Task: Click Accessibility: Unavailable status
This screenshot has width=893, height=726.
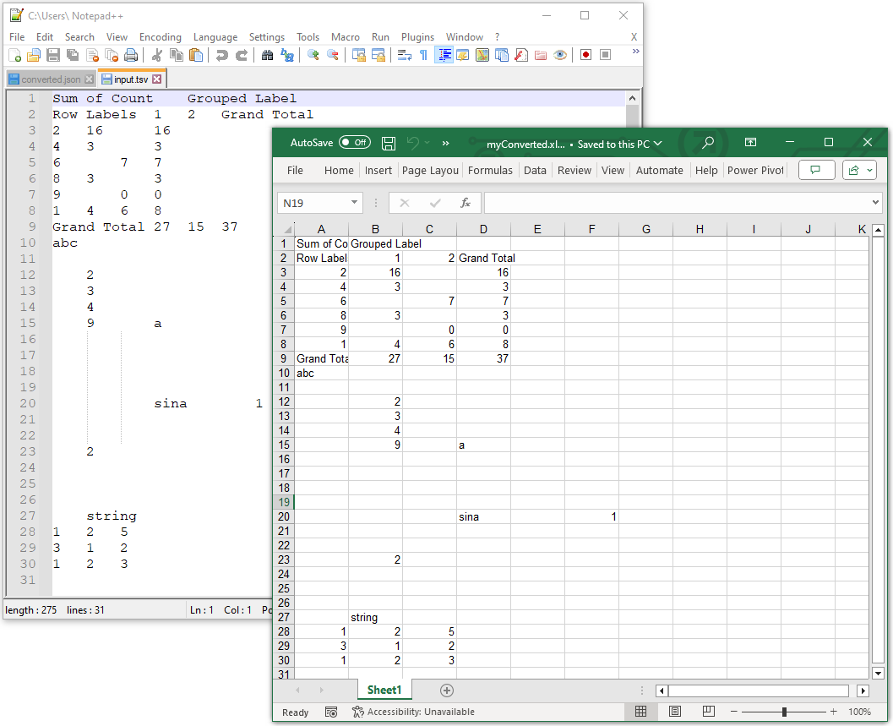Action: click(x=413, y=712)
